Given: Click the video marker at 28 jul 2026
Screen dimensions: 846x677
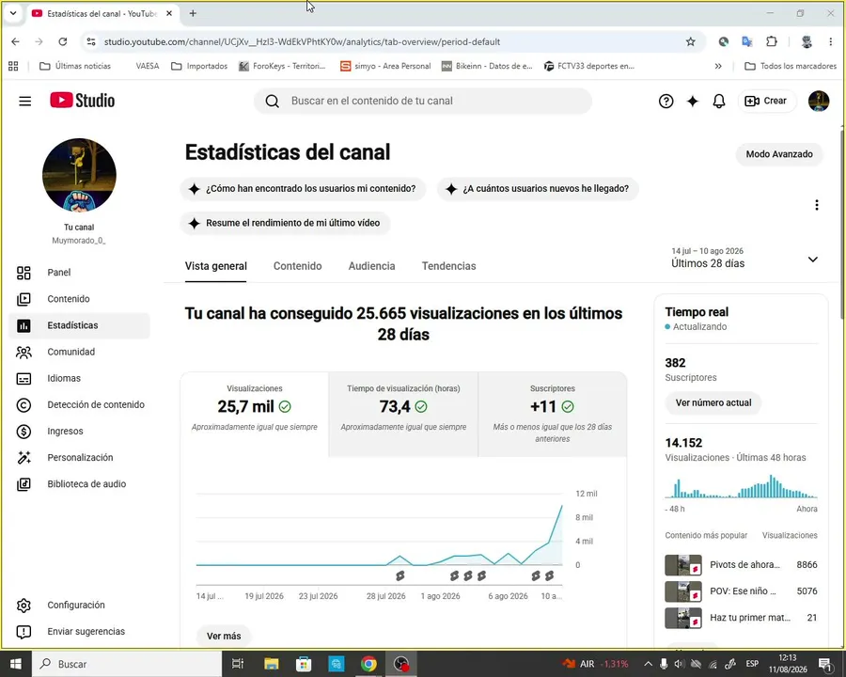Looking at the screenshot, I should pyautogui.click(x=399, y=576).
